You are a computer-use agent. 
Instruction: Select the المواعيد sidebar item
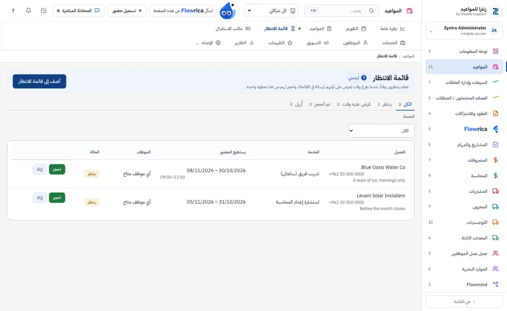point(464,67)
